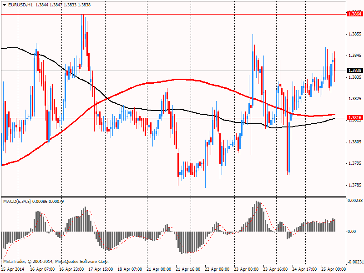This screenshot has height=273, width=364.
Task: Click the 0.00 level on MACD scale
Action: (352, 232)
